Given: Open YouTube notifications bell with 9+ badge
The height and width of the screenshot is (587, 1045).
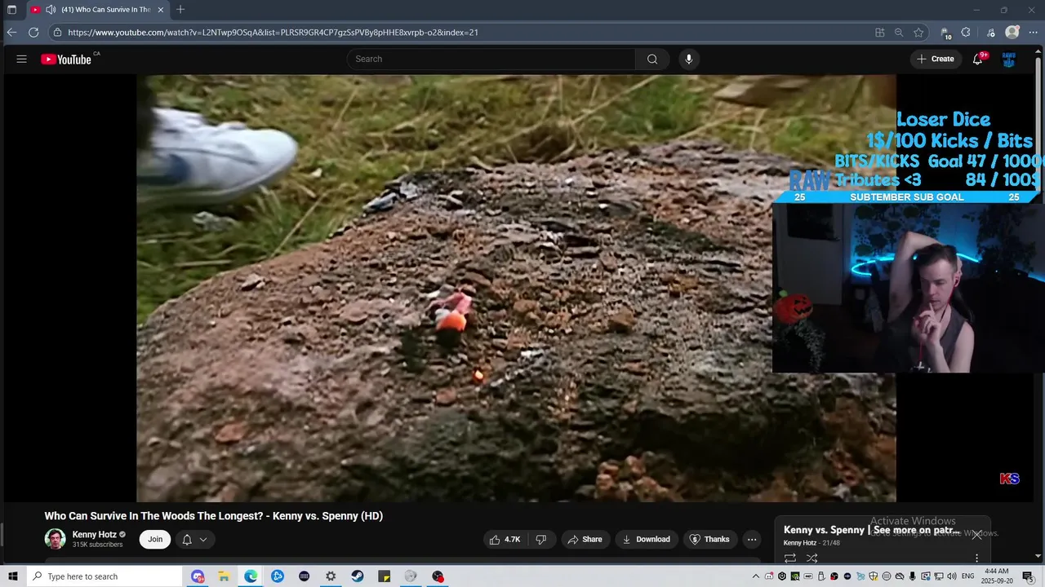Looking at the screenshot, I should coord(977,59).
